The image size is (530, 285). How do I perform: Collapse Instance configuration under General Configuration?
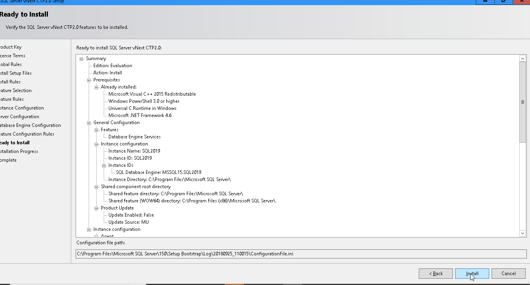tap(97, 144)
